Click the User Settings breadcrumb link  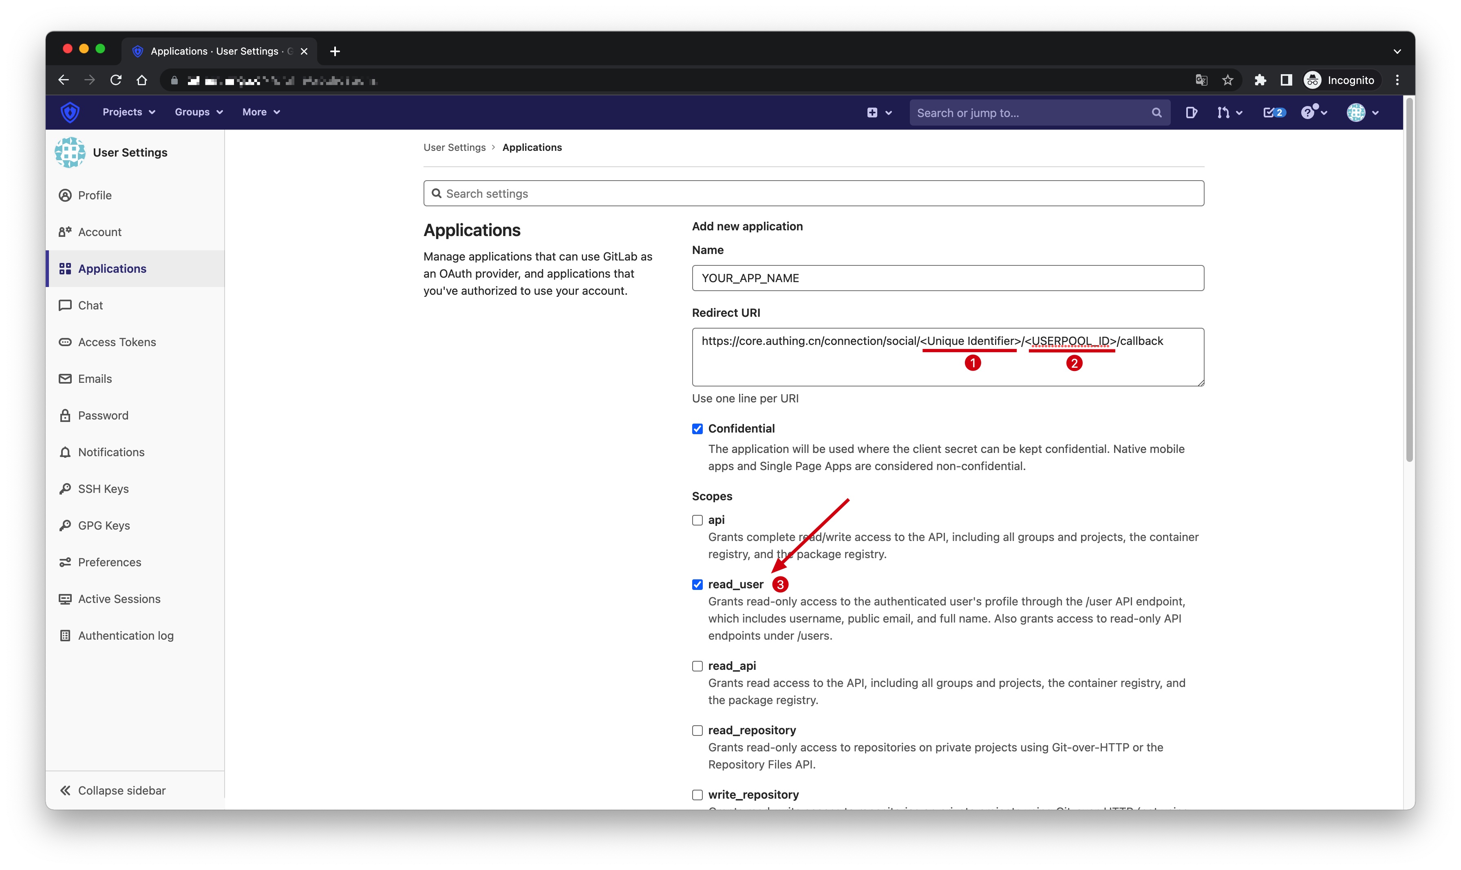click(x=454, y=147)
